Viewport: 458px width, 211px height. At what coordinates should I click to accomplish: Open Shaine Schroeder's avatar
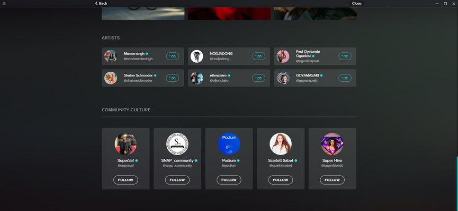[x=111, y=78]
